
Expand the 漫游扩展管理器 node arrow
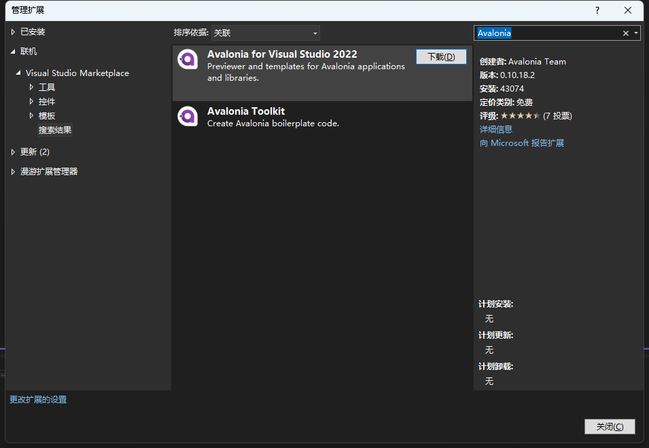tap(13, 172)
